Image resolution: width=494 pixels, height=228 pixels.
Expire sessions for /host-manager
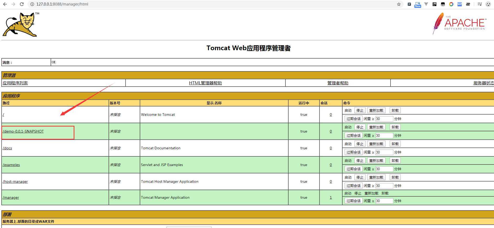(354, 186)
